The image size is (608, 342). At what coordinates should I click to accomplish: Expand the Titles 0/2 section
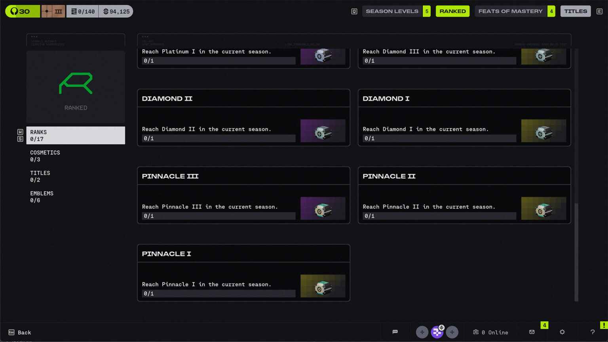[x=40, y=176]
